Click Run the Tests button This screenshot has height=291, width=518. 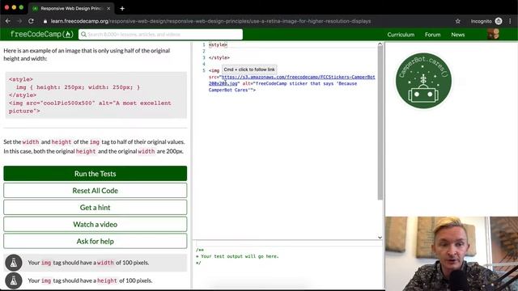[96, 174]
